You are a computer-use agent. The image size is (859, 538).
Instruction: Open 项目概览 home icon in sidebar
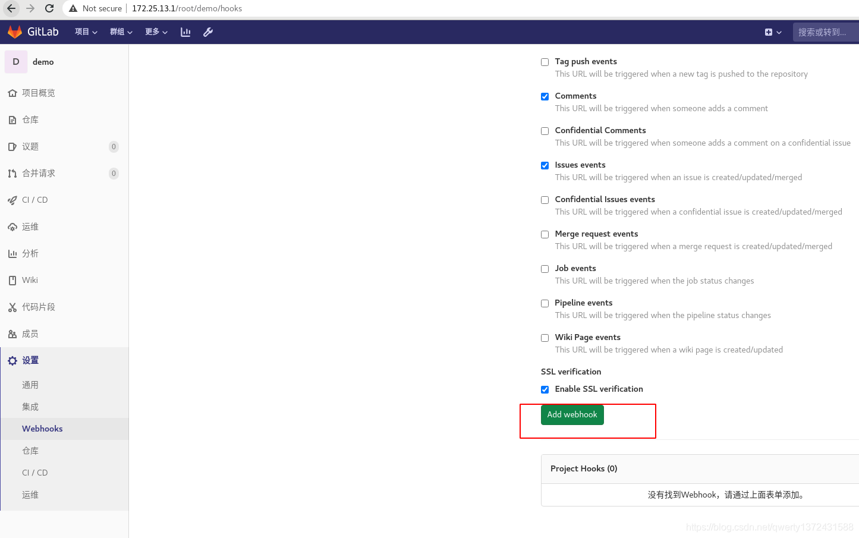(12, 93)
